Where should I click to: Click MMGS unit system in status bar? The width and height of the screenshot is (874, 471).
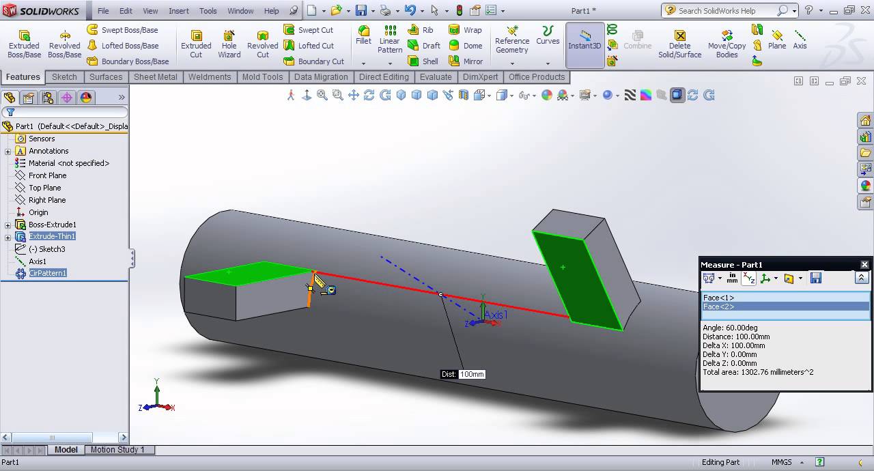tap(781, 462)
